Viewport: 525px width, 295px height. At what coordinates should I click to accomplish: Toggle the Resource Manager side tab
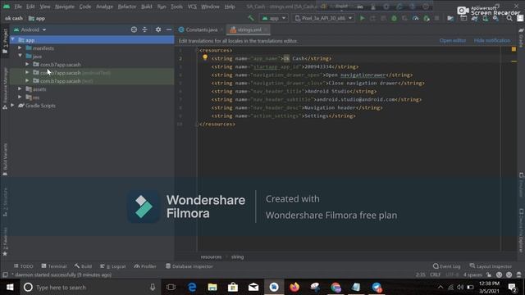click(x=5, y=88)
